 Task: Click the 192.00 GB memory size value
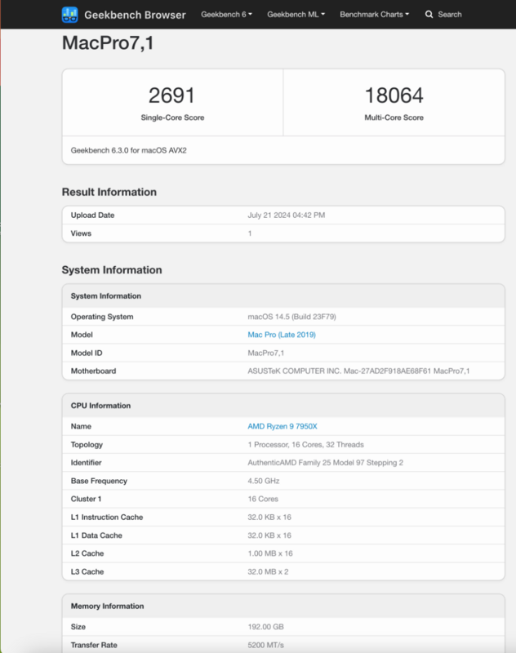click(x=267, y=627)
